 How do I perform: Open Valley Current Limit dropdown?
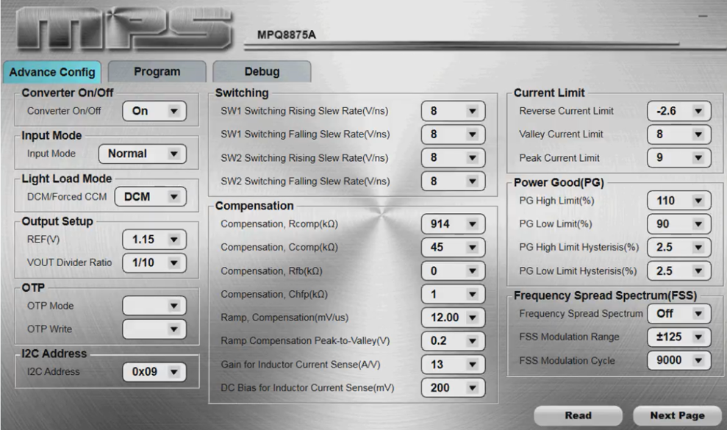coord(678,134)
